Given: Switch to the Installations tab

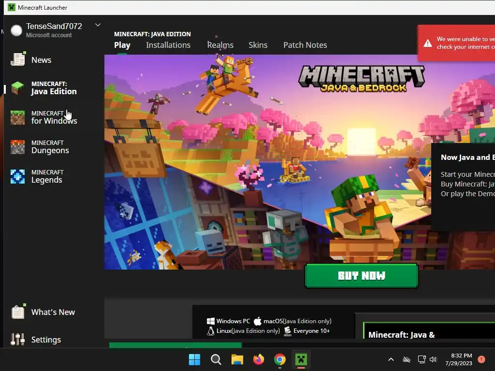Looking at the screenshot, I should pyautogui.click(x=168, y=45).
